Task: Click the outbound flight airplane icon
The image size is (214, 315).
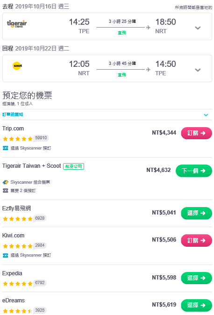Action: (x=148, y=27)
